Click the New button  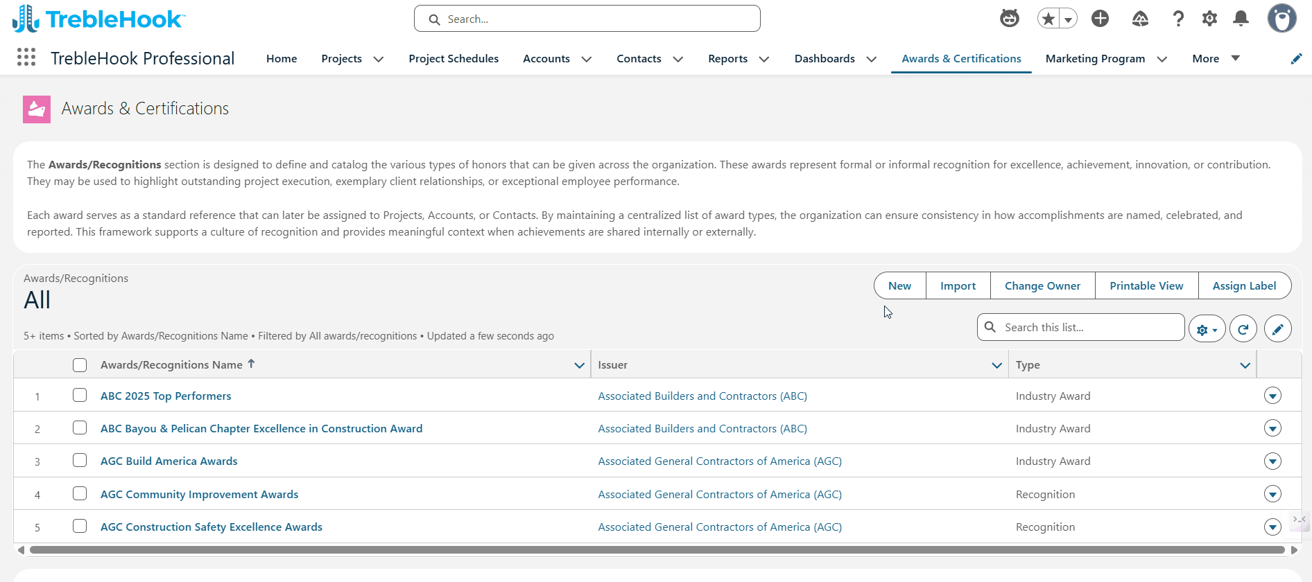[899, 285]
